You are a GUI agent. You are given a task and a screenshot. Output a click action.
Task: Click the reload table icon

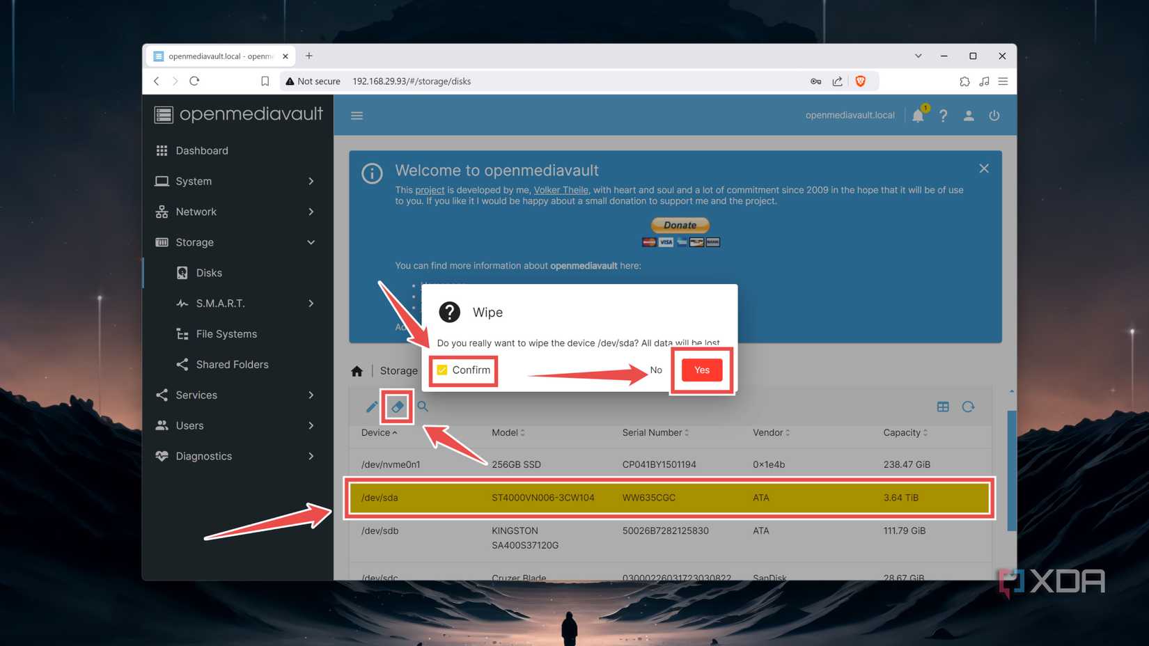click(x=968, y=407)
